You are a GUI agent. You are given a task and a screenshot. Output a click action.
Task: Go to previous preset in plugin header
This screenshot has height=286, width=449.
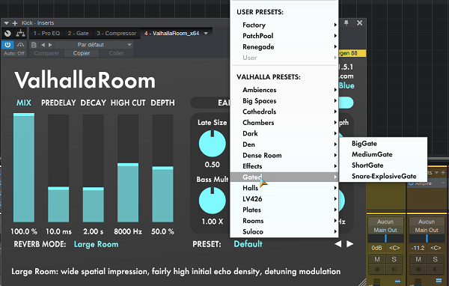tap(43, 45)
